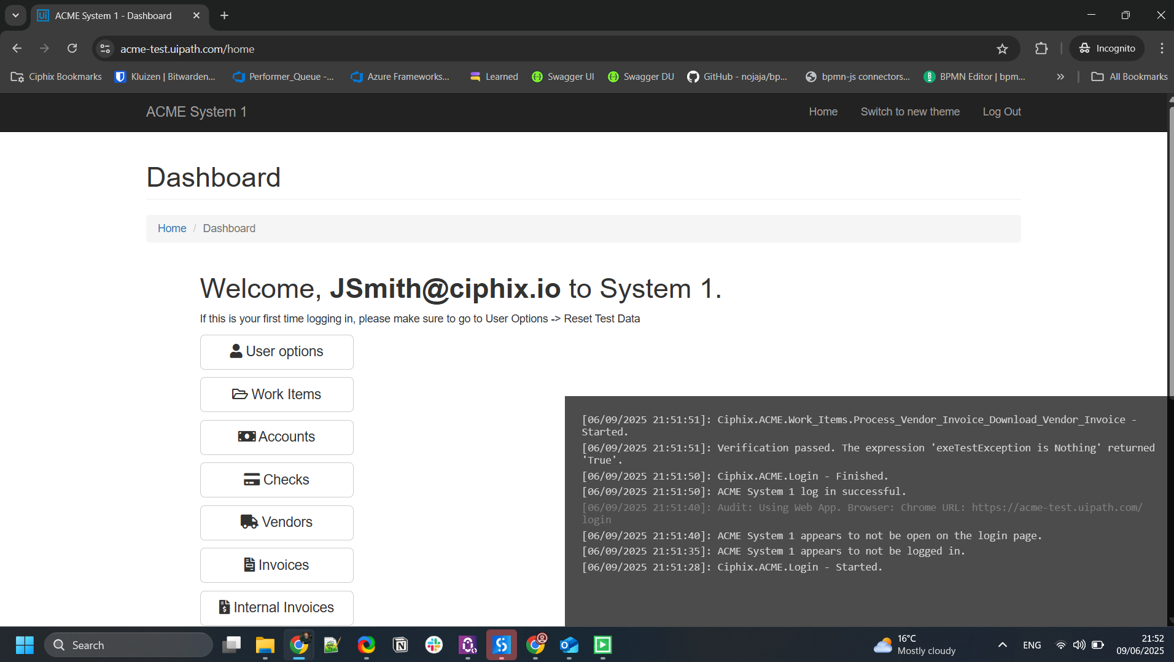Open the Accounts button
Screen dimensions: 1174x662
(x=276, y=437)
